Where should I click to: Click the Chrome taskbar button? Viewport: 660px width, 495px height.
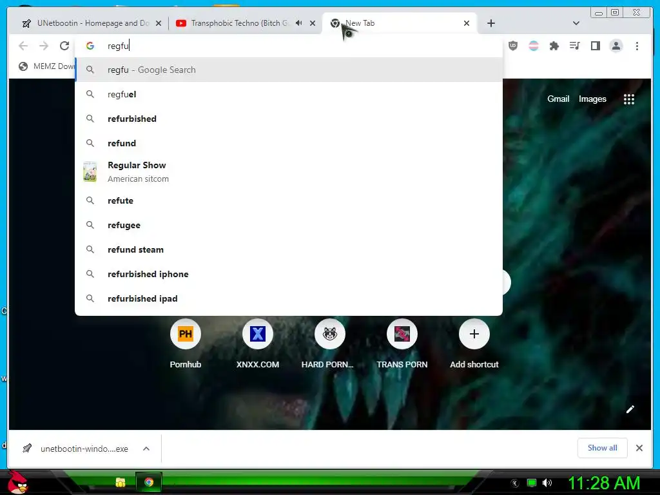coord(149,482)
